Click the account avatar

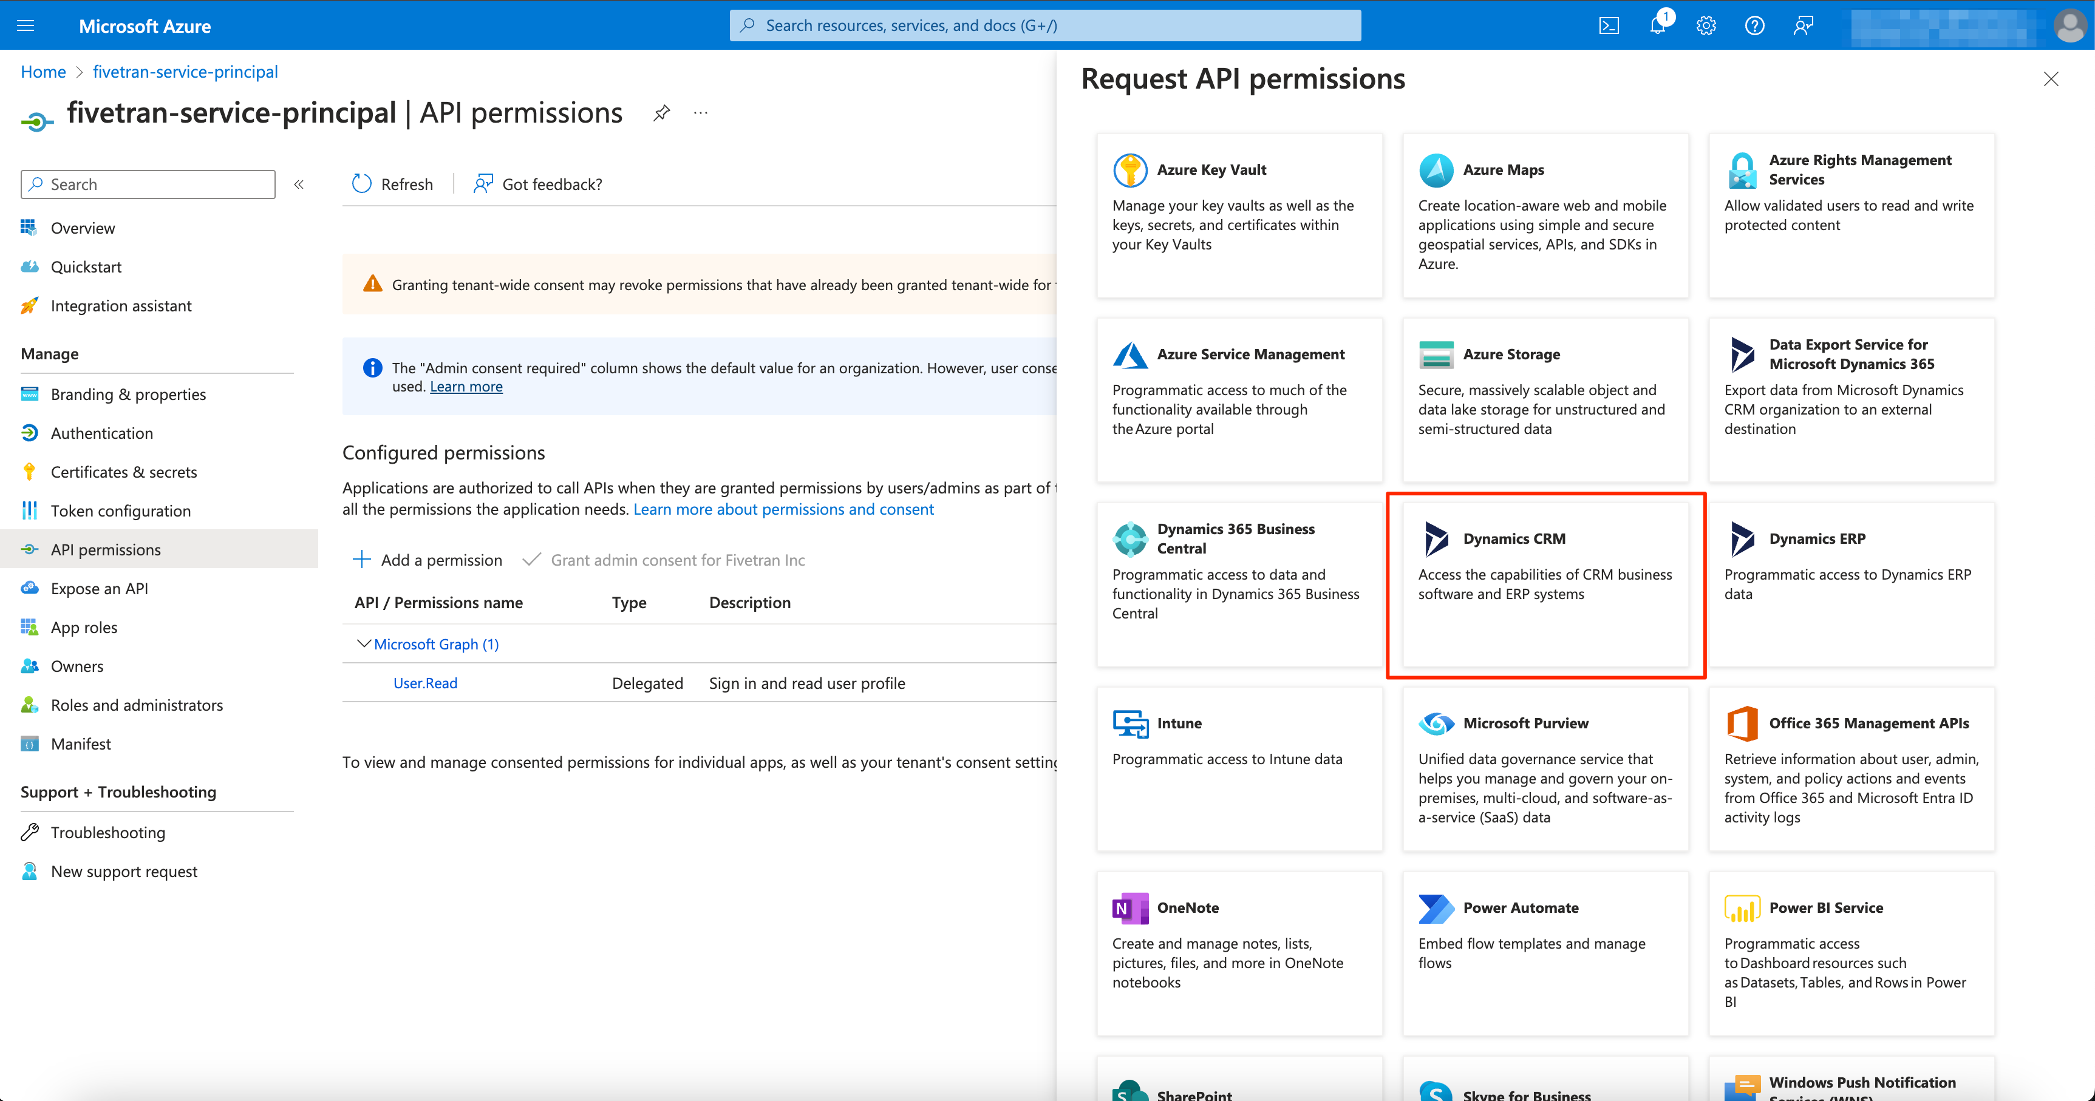[x=2069, y=25]
